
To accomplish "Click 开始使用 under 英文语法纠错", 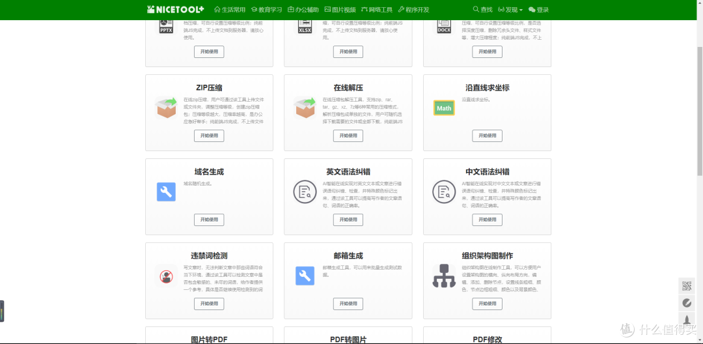I will (x=348, y=220).
